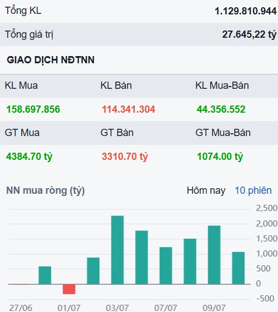Click the 07/07 axis date label
The image size is (278, 312).
pos(166,308)
